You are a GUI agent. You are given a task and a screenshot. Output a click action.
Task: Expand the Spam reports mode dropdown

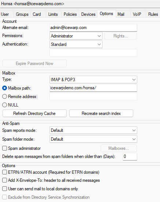(x=93, y=130)
